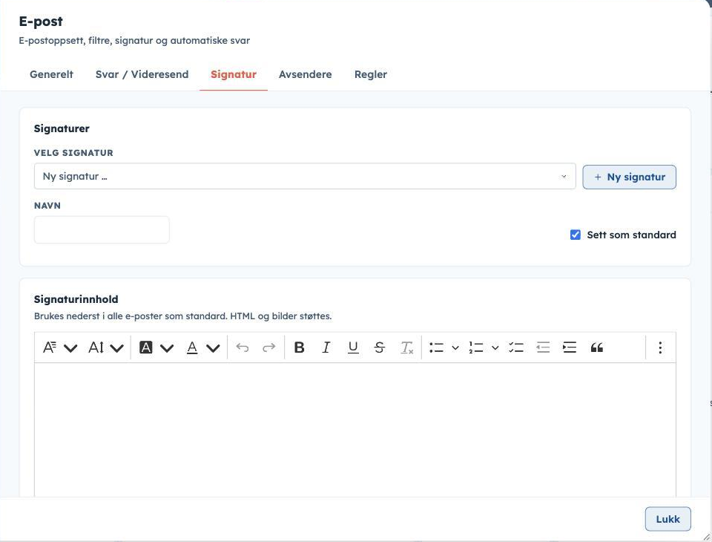Open the font background color picker
The width and height of the screenshot is (712, 542).
pyautogui.click(x=156, y=347)
